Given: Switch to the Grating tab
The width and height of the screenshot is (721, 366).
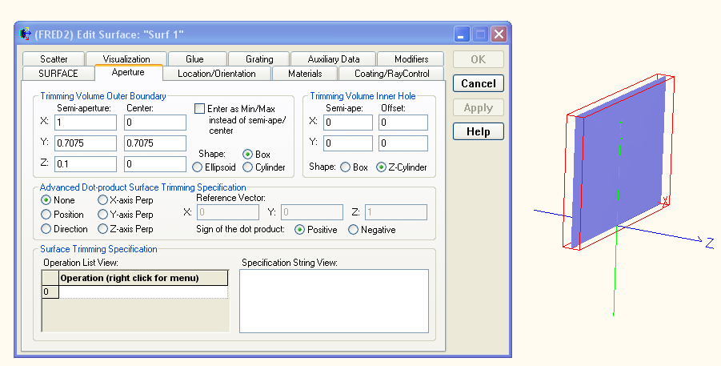Looking at the screenshot, I should (x=259, y=59).
